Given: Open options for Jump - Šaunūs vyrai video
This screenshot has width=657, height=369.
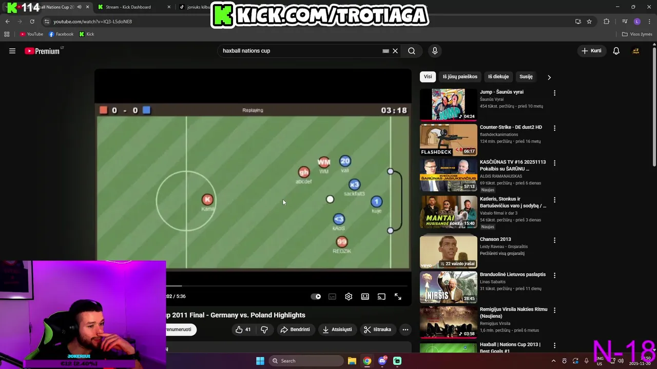Looking at the screenshot, I should 554,93.
